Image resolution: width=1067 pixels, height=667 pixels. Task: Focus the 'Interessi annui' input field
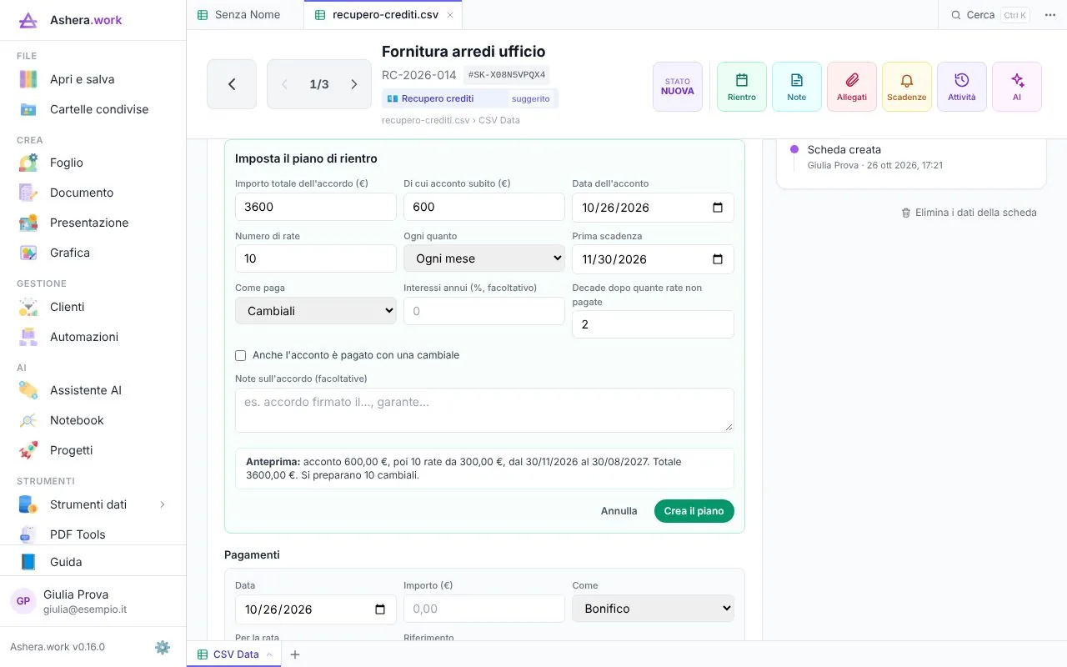pos(484,311)
